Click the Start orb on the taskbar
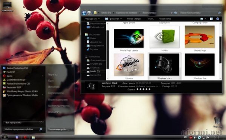 click(5, 137)
